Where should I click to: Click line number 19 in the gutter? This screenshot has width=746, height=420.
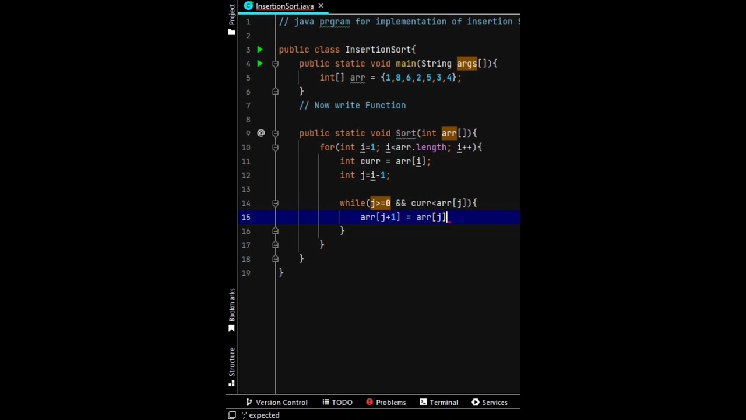click(x=246, y=274)
